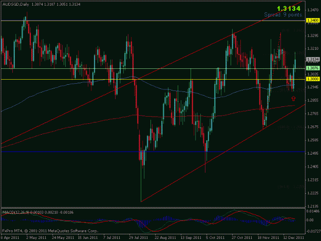This screenshot has width=321, height=241.
Task: Click the 7 Jul 2011 date label
Action: coord(112,238)
